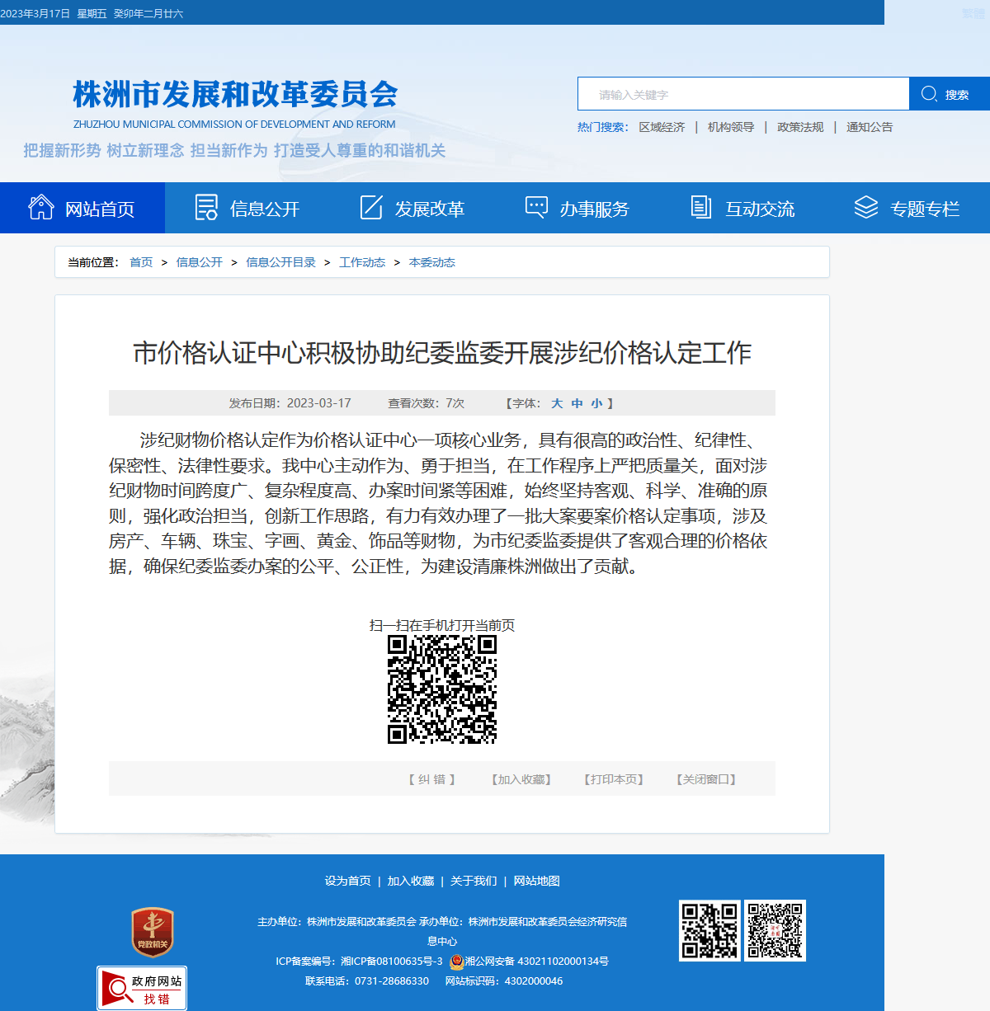Viewport: 990px width, 1011px height.
Task: Set font size to 大
Action: click(557, 403)
